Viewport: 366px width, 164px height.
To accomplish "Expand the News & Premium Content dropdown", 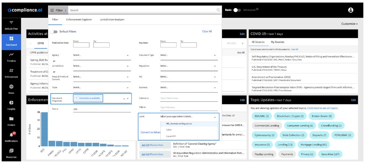I will point(128,77).
